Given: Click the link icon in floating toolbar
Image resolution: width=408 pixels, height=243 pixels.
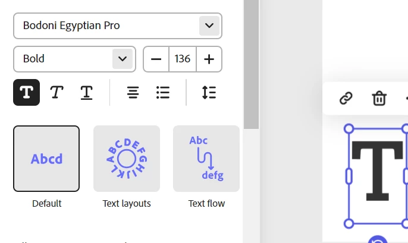Looking at the screenshot, I should point(346,98).
